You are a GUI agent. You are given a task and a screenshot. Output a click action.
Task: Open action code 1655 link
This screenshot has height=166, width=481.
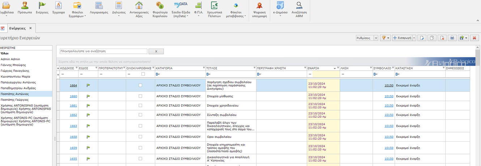[73, 159]
